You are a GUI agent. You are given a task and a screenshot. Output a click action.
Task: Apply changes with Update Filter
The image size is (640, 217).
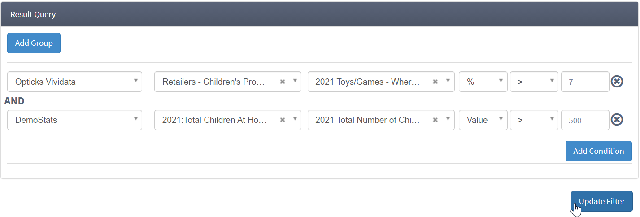click(602, 201)
